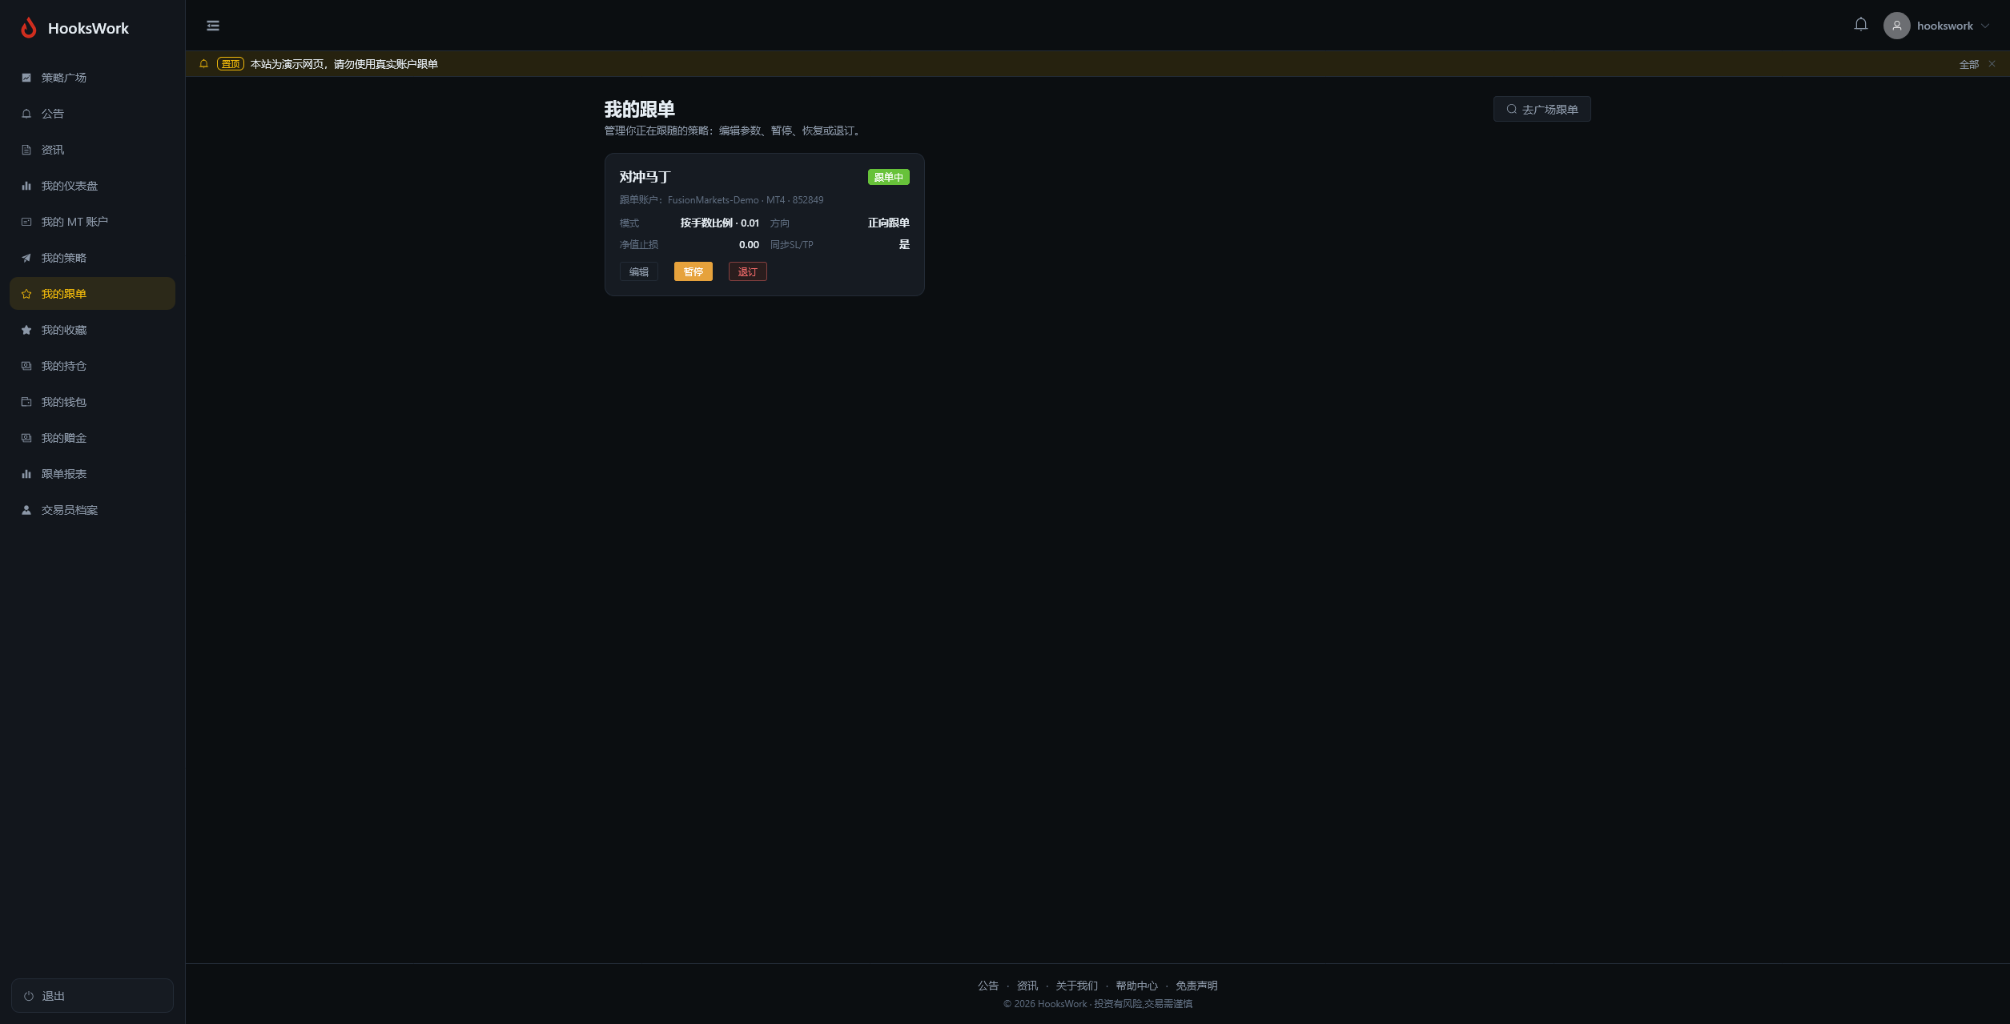Click the power icon beside 退出
The image size is (2010, 1024).
coord(29,996)
